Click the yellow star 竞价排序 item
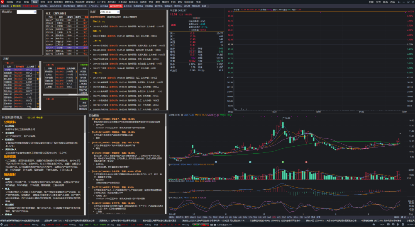This screenshot has width=415, height=227. click(x=16, y=6)
